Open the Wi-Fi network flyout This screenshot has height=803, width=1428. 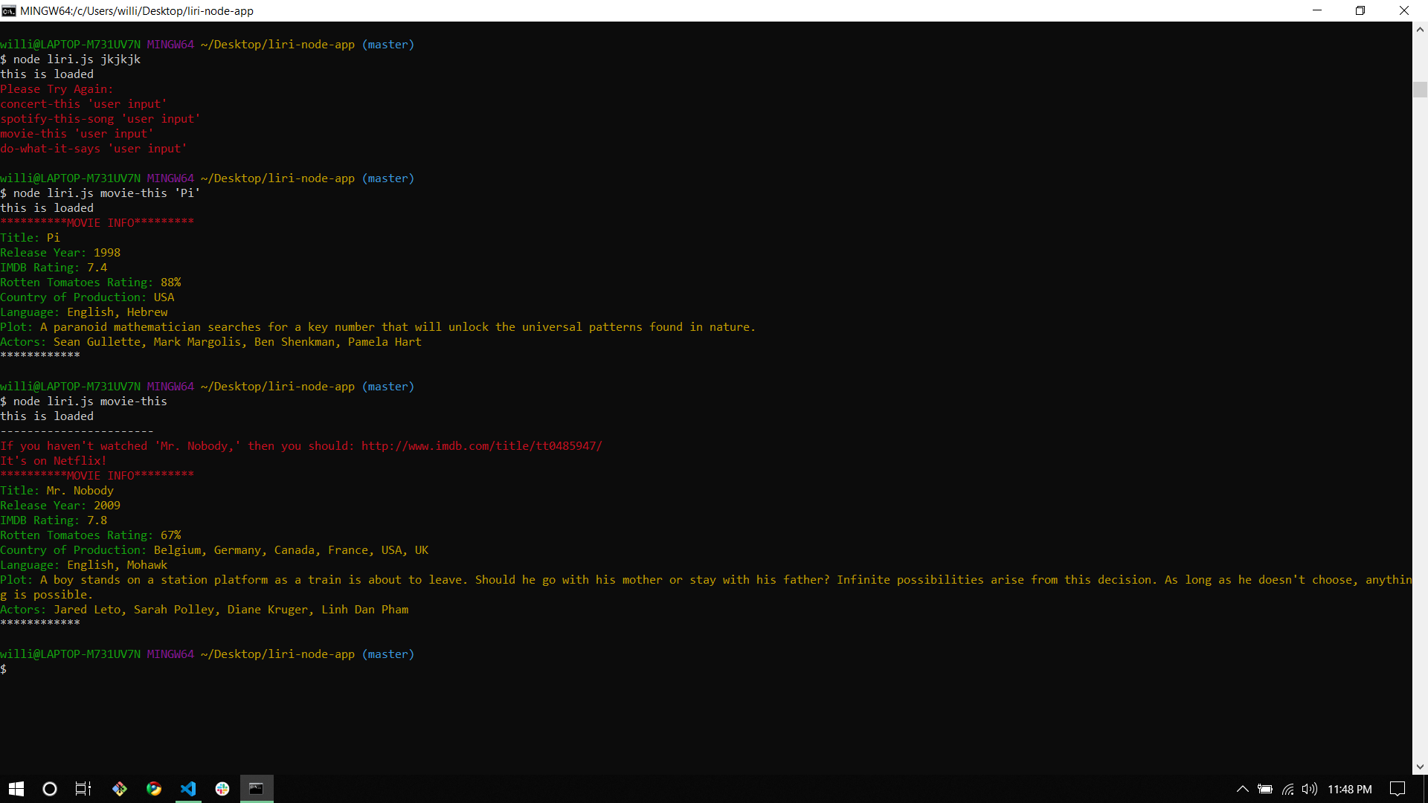click(x=1288, y=789)
